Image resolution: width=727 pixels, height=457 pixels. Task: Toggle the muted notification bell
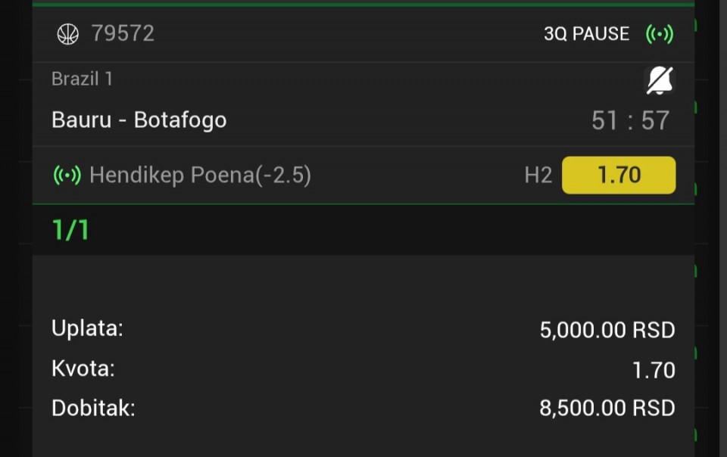pos(659,80)
